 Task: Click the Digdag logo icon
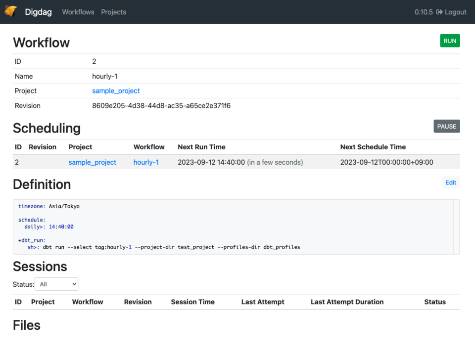tap(11, 12)
